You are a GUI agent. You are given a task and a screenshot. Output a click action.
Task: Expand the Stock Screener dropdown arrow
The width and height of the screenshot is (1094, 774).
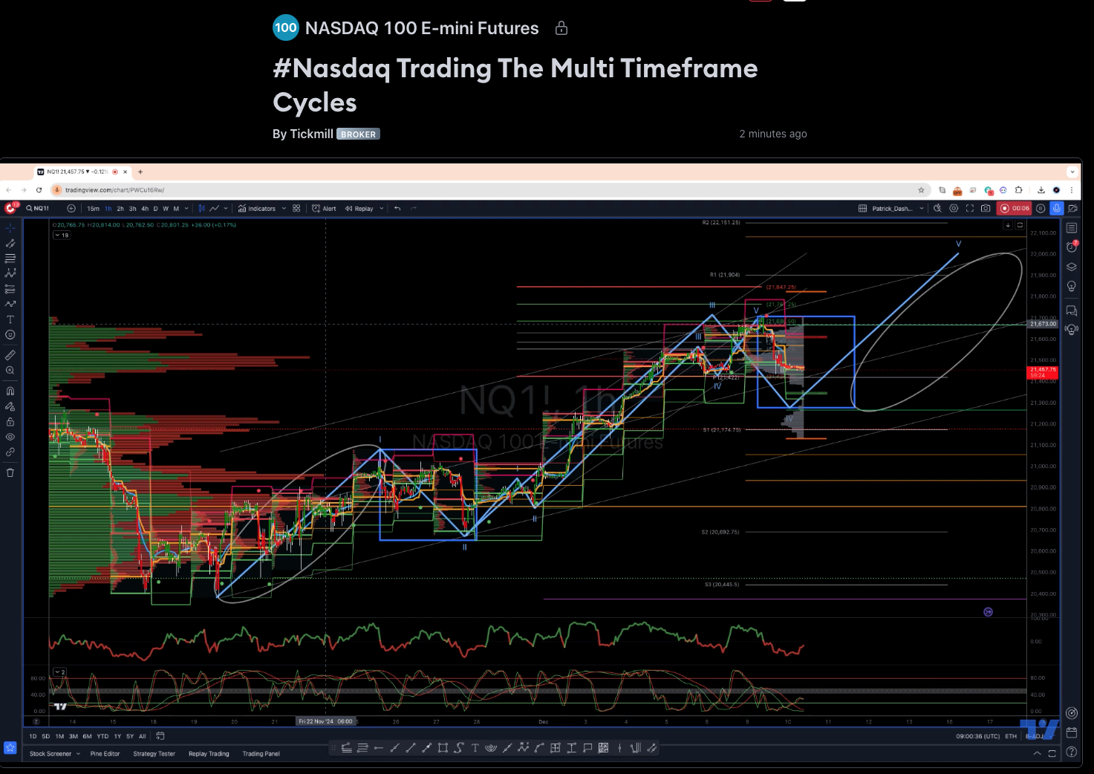coord(78,754)
